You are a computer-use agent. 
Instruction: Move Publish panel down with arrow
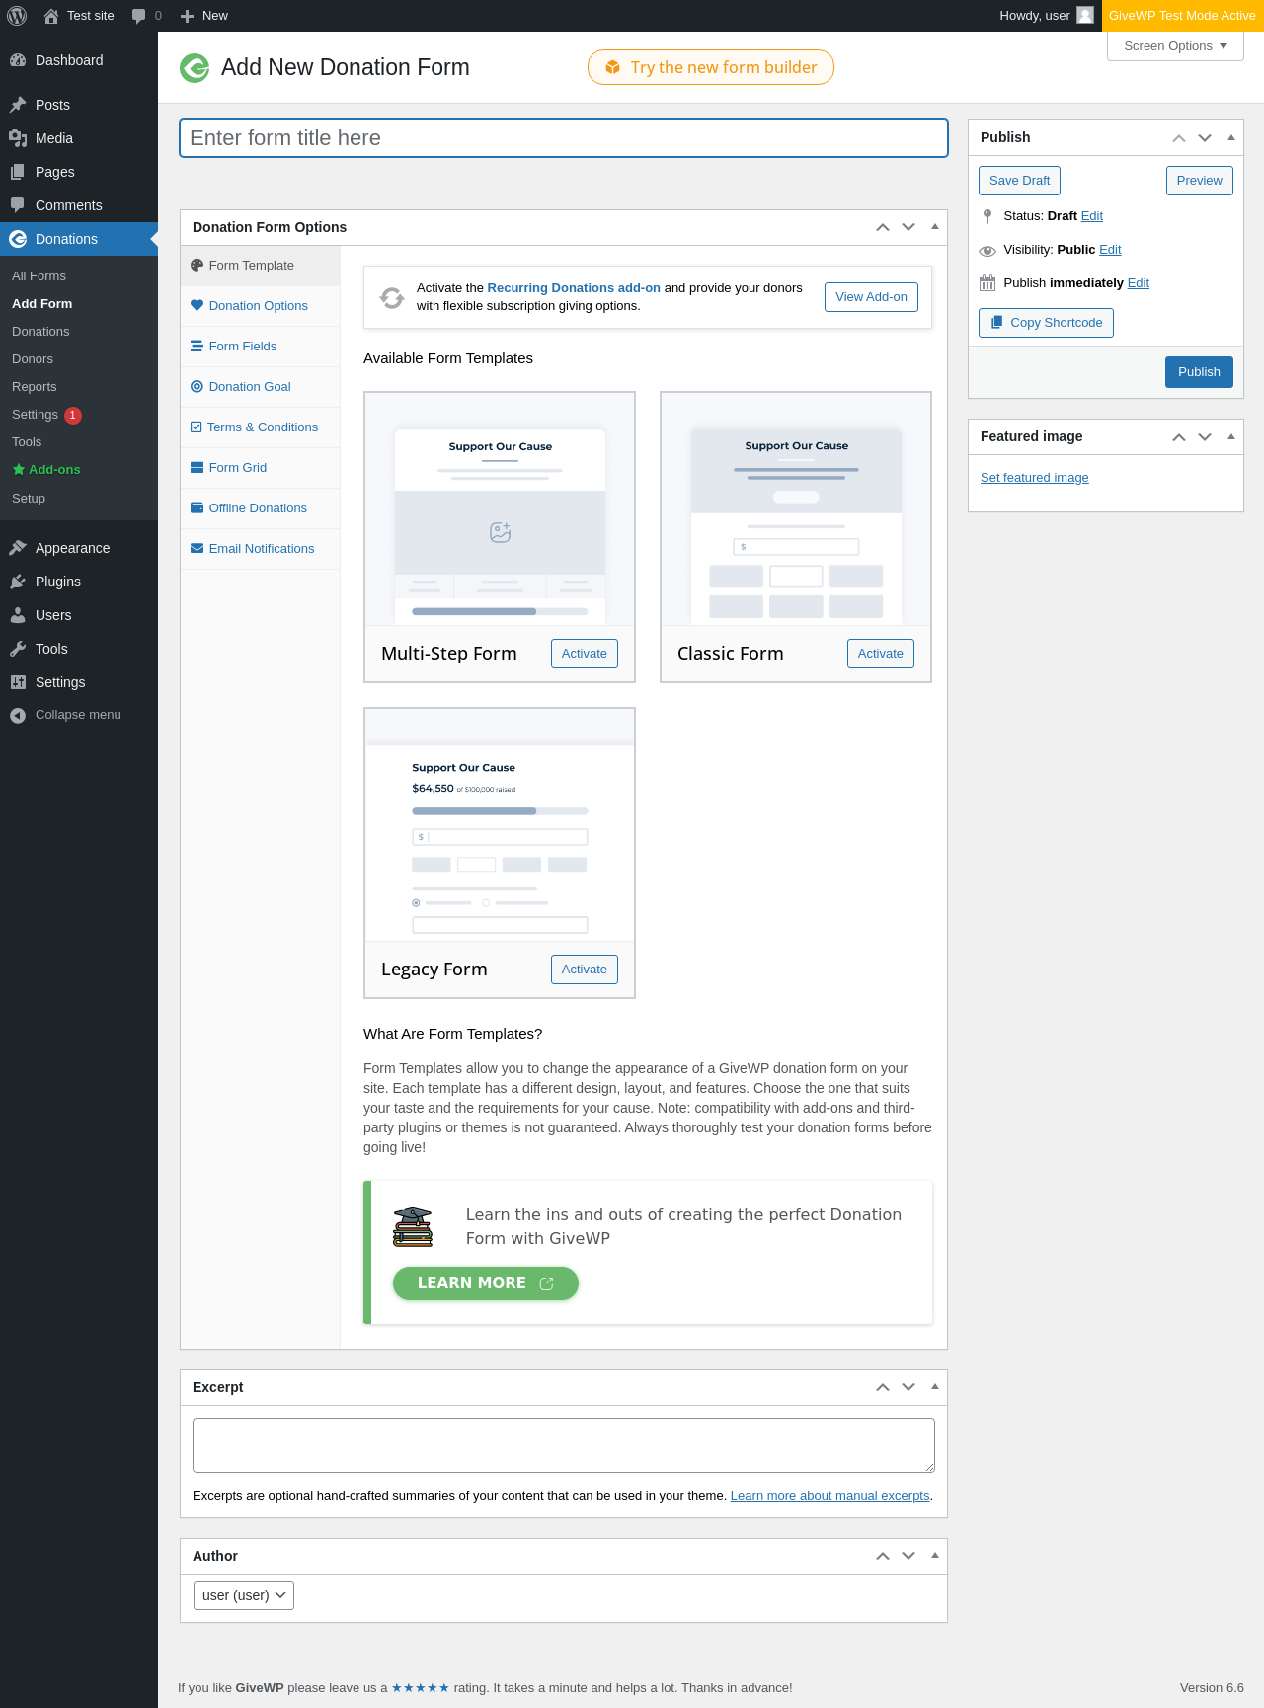tap(1205, 138)
